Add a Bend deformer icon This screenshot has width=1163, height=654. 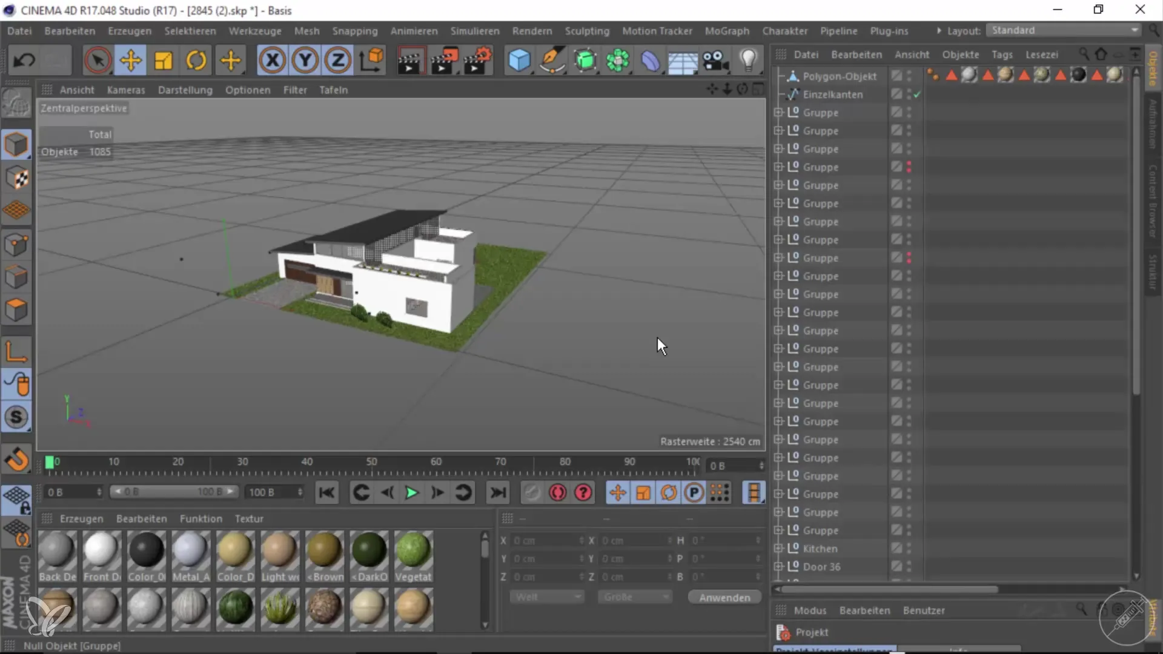point(651,60)
